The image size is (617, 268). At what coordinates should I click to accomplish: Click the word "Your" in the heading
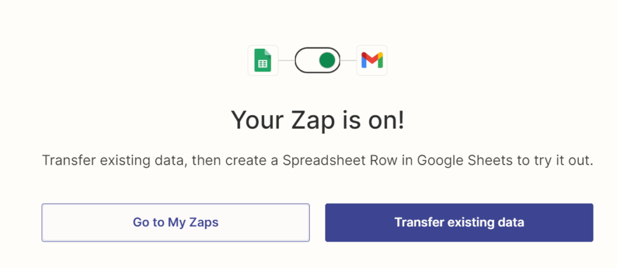point(255,120)
